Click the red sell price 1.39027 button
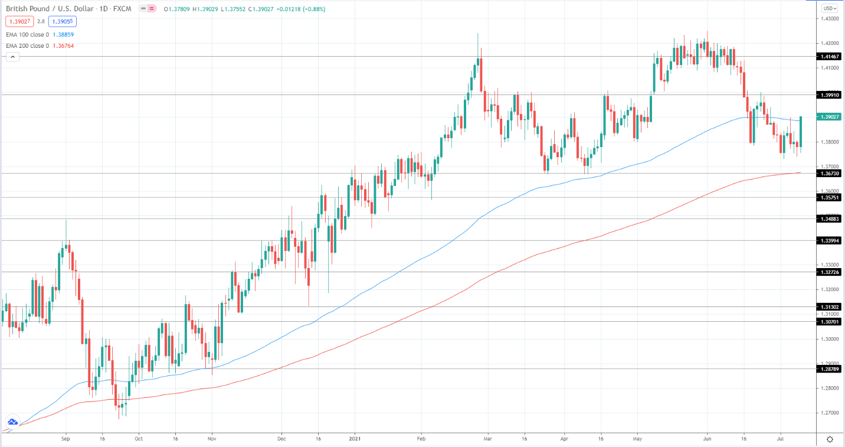This screenshot has height=447, width=845. [x=19, y=21]
